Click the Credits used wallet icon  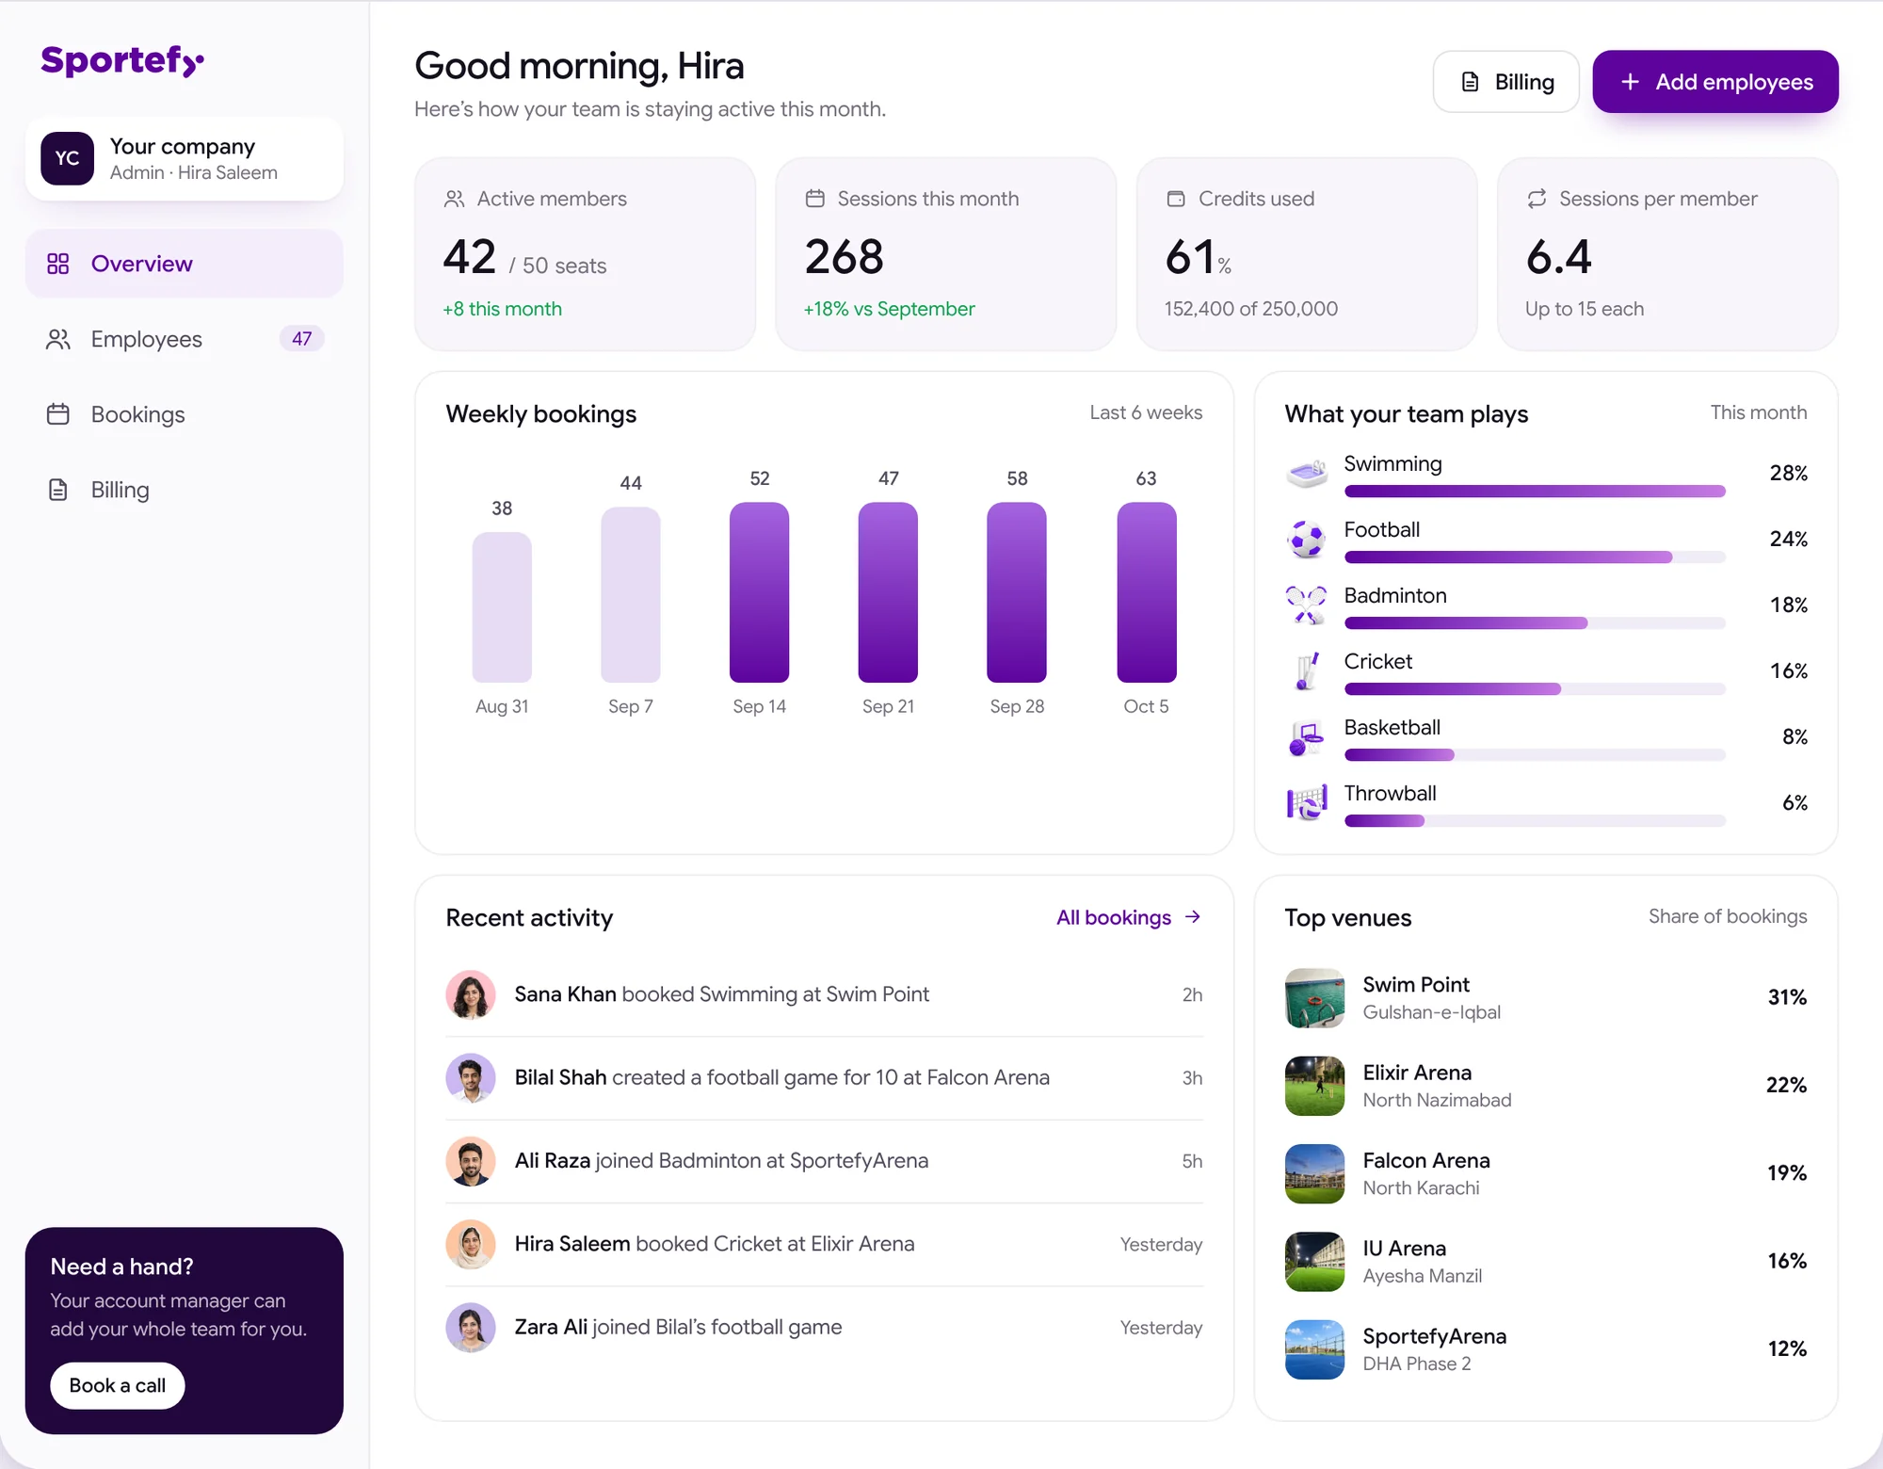[1176, 199]
